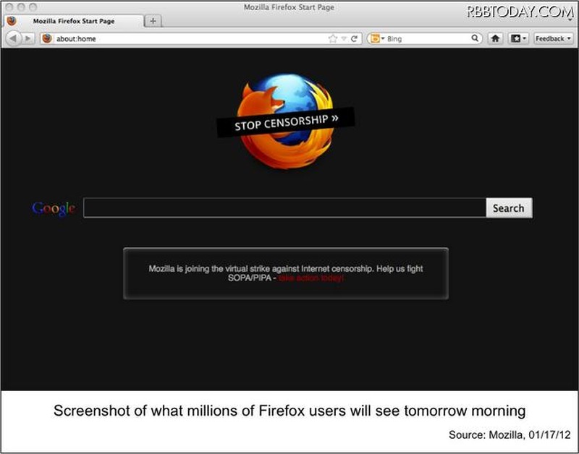Click inside the Bing search box
The image size is (579, 454).
coord(427,38)
